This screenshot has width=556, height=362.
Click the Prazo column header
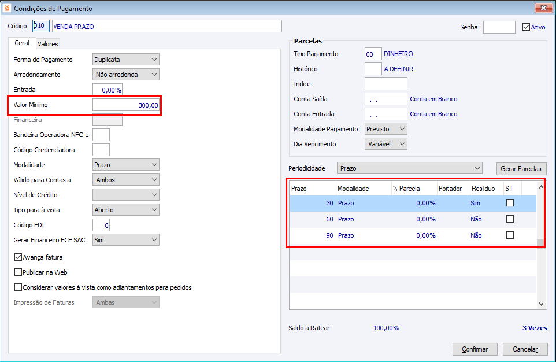click(x=313, y=189)
